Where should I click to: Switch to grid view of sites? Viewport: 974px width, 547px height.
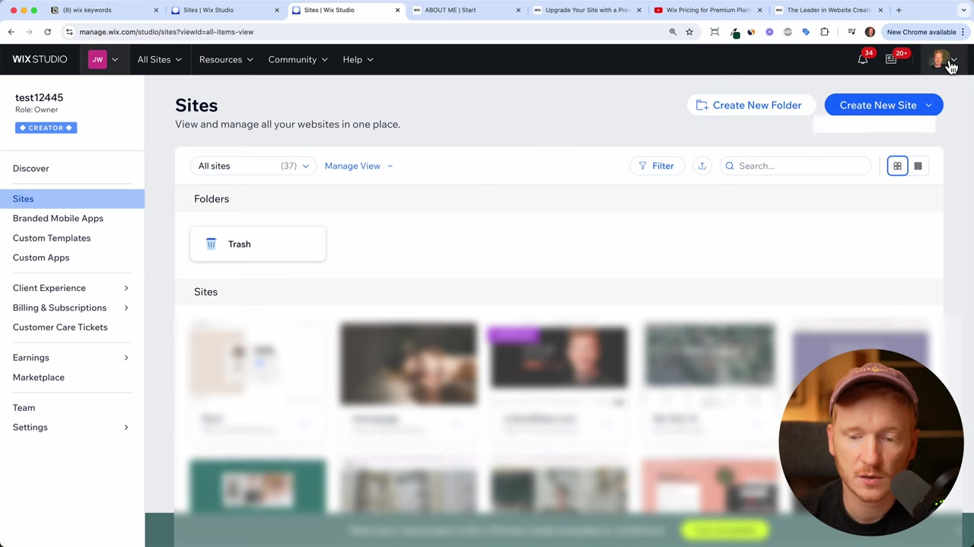pos(897,166)
